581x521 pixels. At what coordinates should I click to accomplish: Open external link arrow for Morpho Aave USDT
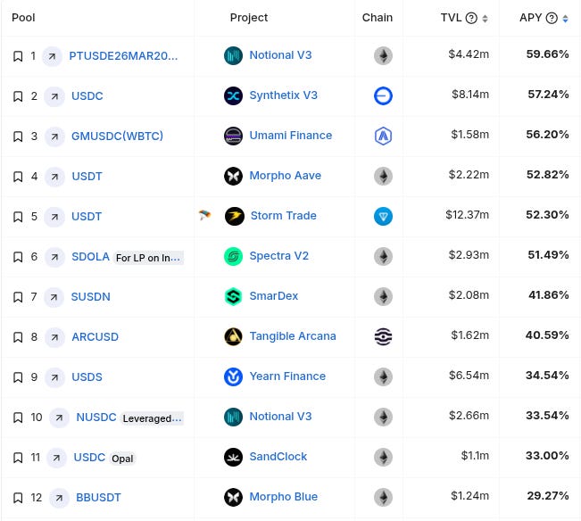[54, 177]
